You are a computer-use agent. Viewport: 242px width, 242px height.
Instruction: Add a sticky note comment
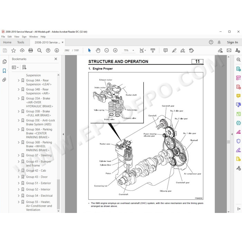click(x=166, y=50)
